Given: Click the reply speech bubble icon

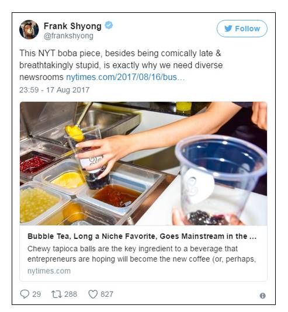Looking at the screenshot, I should [25, 294].
